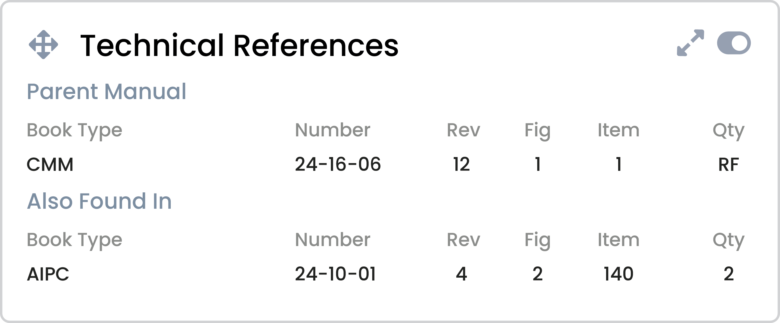Screen dimensions: 780x323
Task: Open manual number 24-16-06
Action: 338,164
